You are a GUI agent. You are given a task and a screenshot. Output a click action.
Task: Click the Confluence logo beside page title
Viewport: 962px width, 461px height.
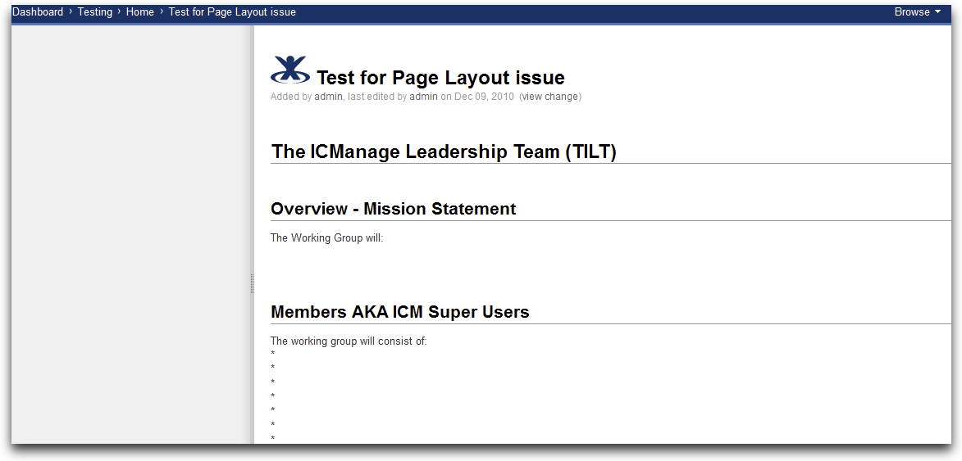[290, 69]
